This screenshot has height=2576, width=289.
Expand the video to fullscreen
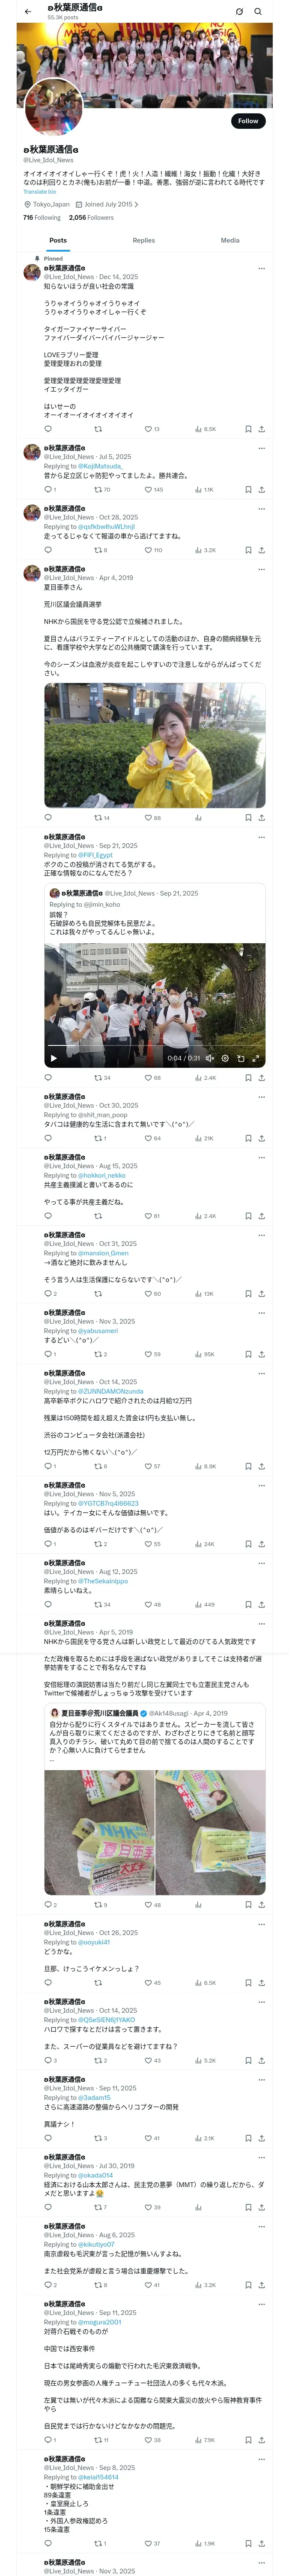(x=255, y=1058)
